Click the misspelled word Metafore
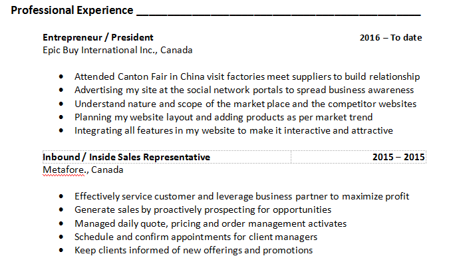Viewport: 467px width, 260px height. [64, 170]
